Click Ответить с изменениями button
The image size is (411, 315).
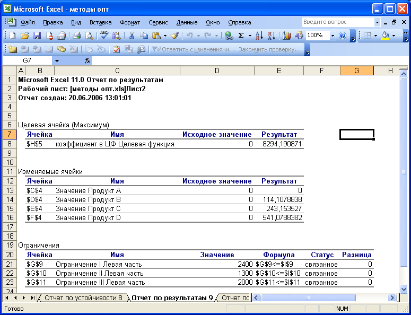pyautogui.click(x=194, y=49)
